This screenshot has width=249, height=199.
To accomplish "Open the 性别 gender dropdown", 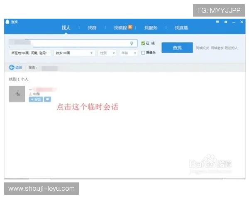I will pos(107,53).
